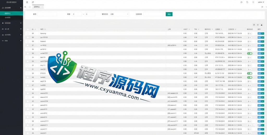Click green edit pencil in dad123 row
The height and width of the screenshot is (135, 267).
263,57
